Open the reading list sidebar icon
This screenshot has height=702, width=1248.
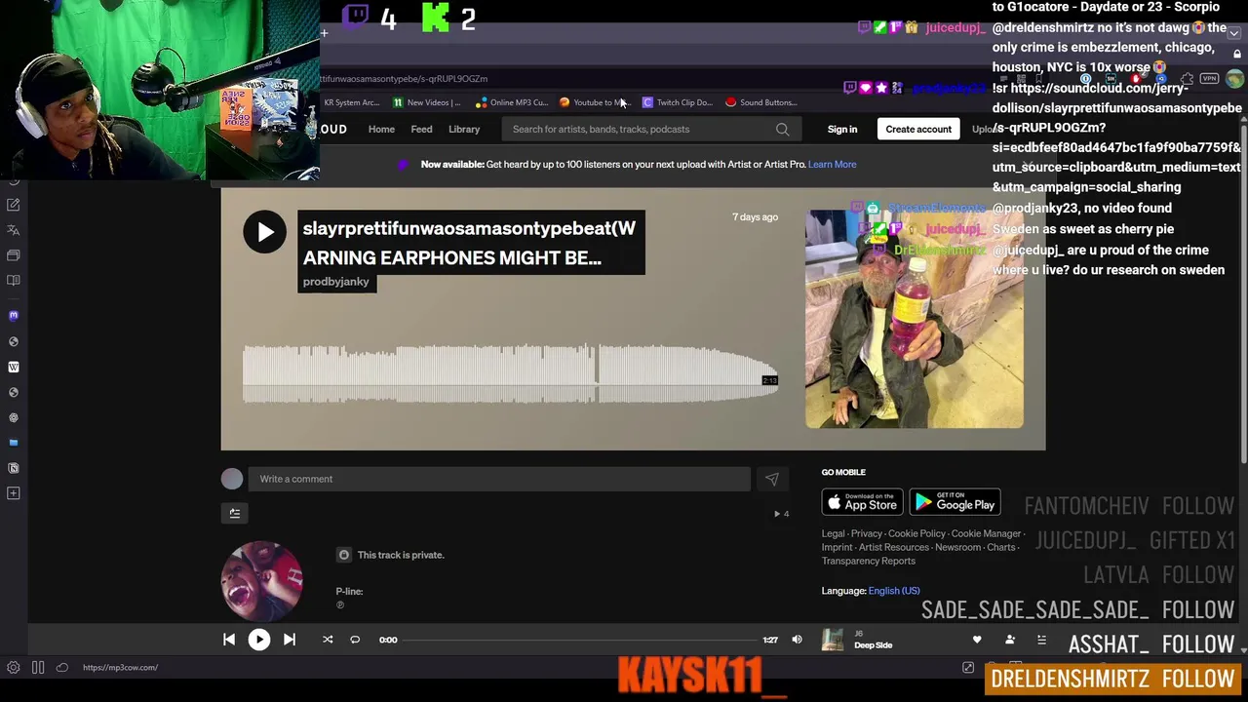click(14, 281)
